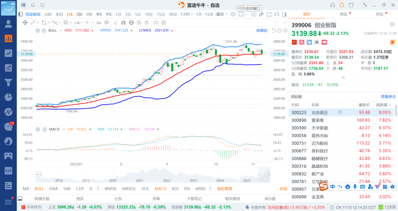Toggle the hide-drawings eye icon
Screen dimensions: 398x211
(139, 23)
